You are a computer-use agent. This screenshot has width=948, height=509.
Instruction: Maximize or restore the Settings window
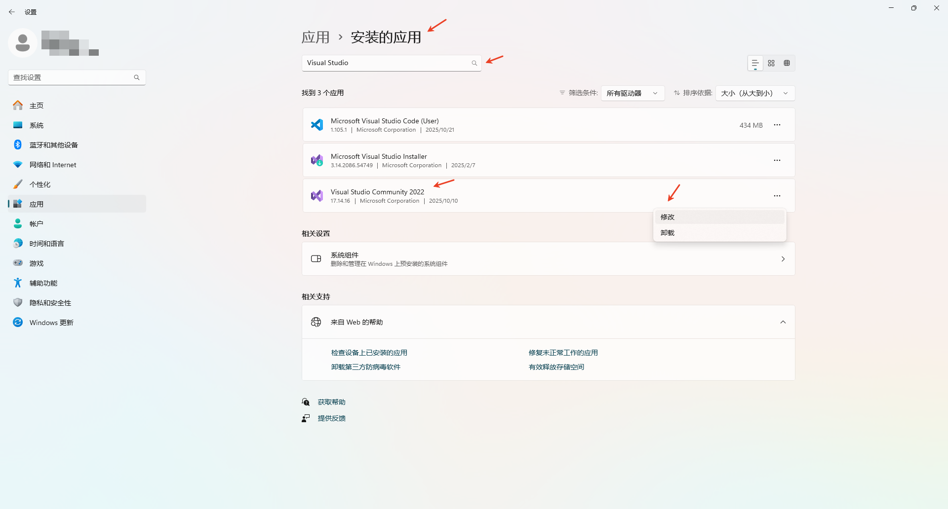914,8
